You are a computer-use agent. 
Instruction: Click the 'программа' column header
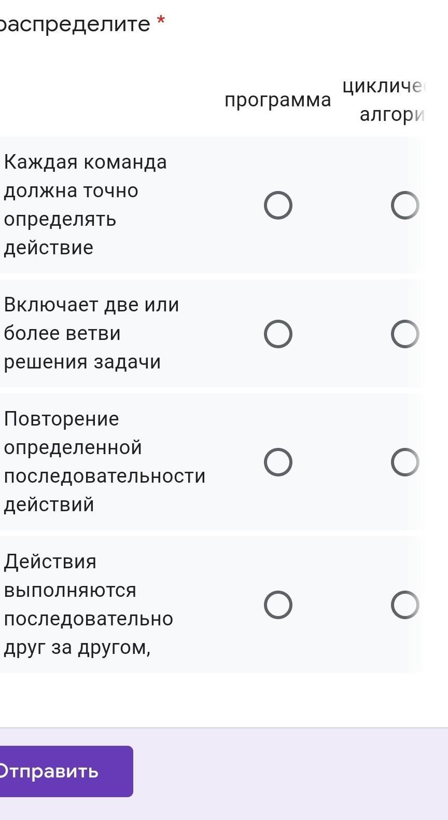pos(278,100)
